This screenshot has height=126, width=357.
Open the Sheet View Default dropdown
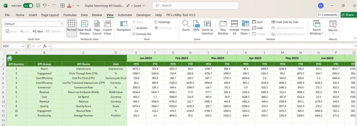pos(34,24)
